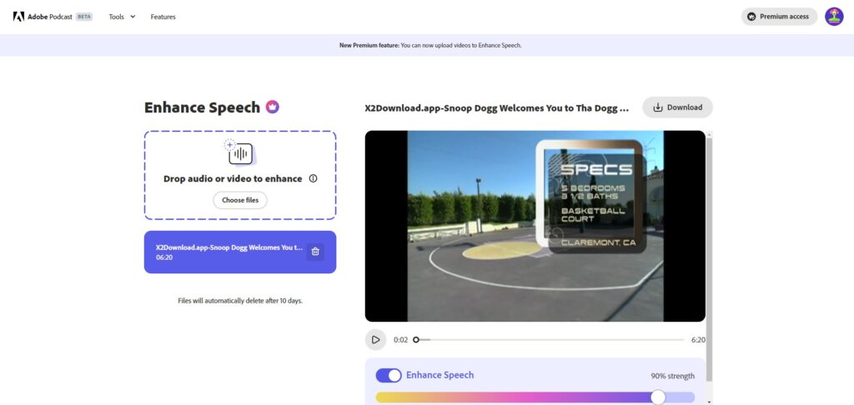Click the video preview frame
This screenshot has height=405, width=854.
(535, 226)
